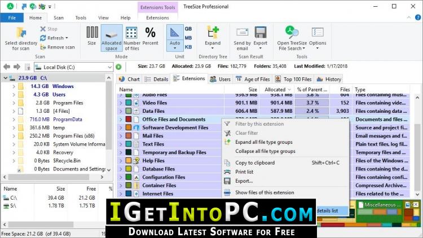
Task: Expand the temp folder node
Action: tap(14, 127)
